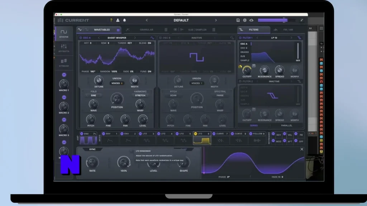Open the Default preset name browser
Image resolution: width=367 pixels, height=206 pixels.
181,20
